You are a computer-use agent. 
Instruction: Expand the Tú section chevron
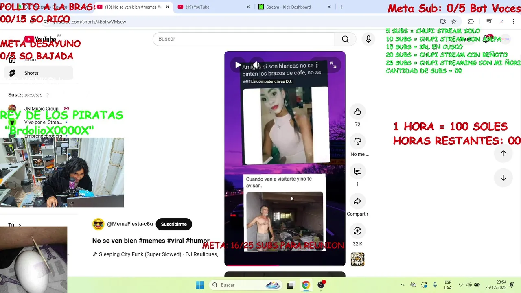coord(20,225)
